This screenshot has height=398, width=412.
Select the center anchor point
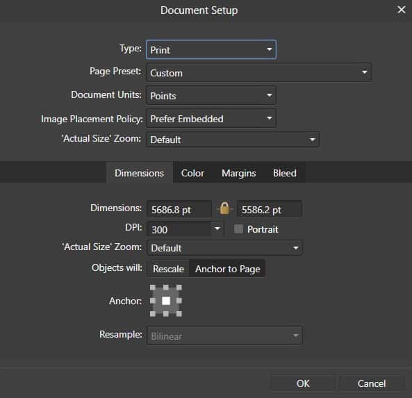tap(166, 301)
